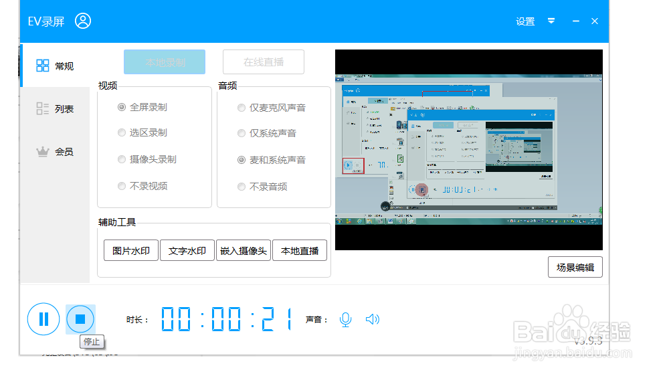Open the 嵌入摄像头 tool
Image resolution: width=669 pixels, height=376 pixels.
pyautogui.click(x=244, y=250)
